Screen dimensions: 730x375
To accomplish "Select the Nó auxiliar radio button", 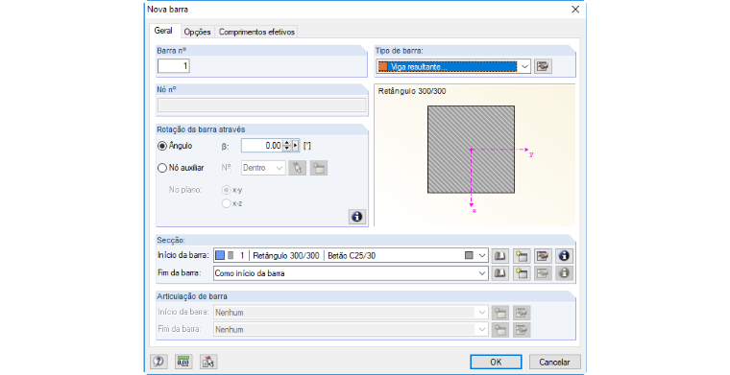I will 162,168.
